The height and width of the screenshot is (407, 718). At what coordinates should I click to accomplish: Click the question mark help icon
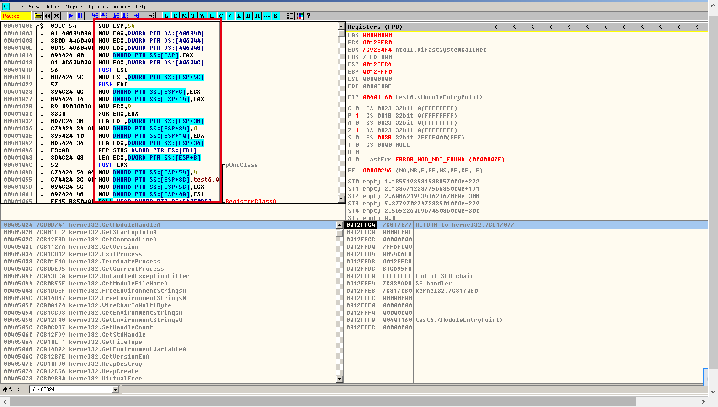point(308,16)
